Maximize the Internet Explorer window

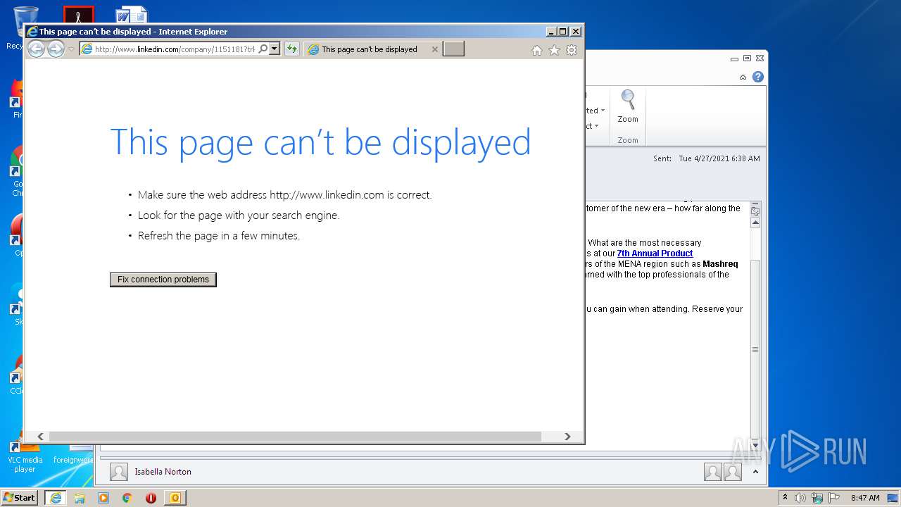pyautogui.click(x=562, y=31)
